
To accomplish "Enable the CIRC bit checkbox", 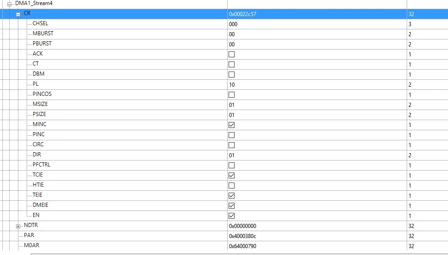I will (x=232, y=145).
